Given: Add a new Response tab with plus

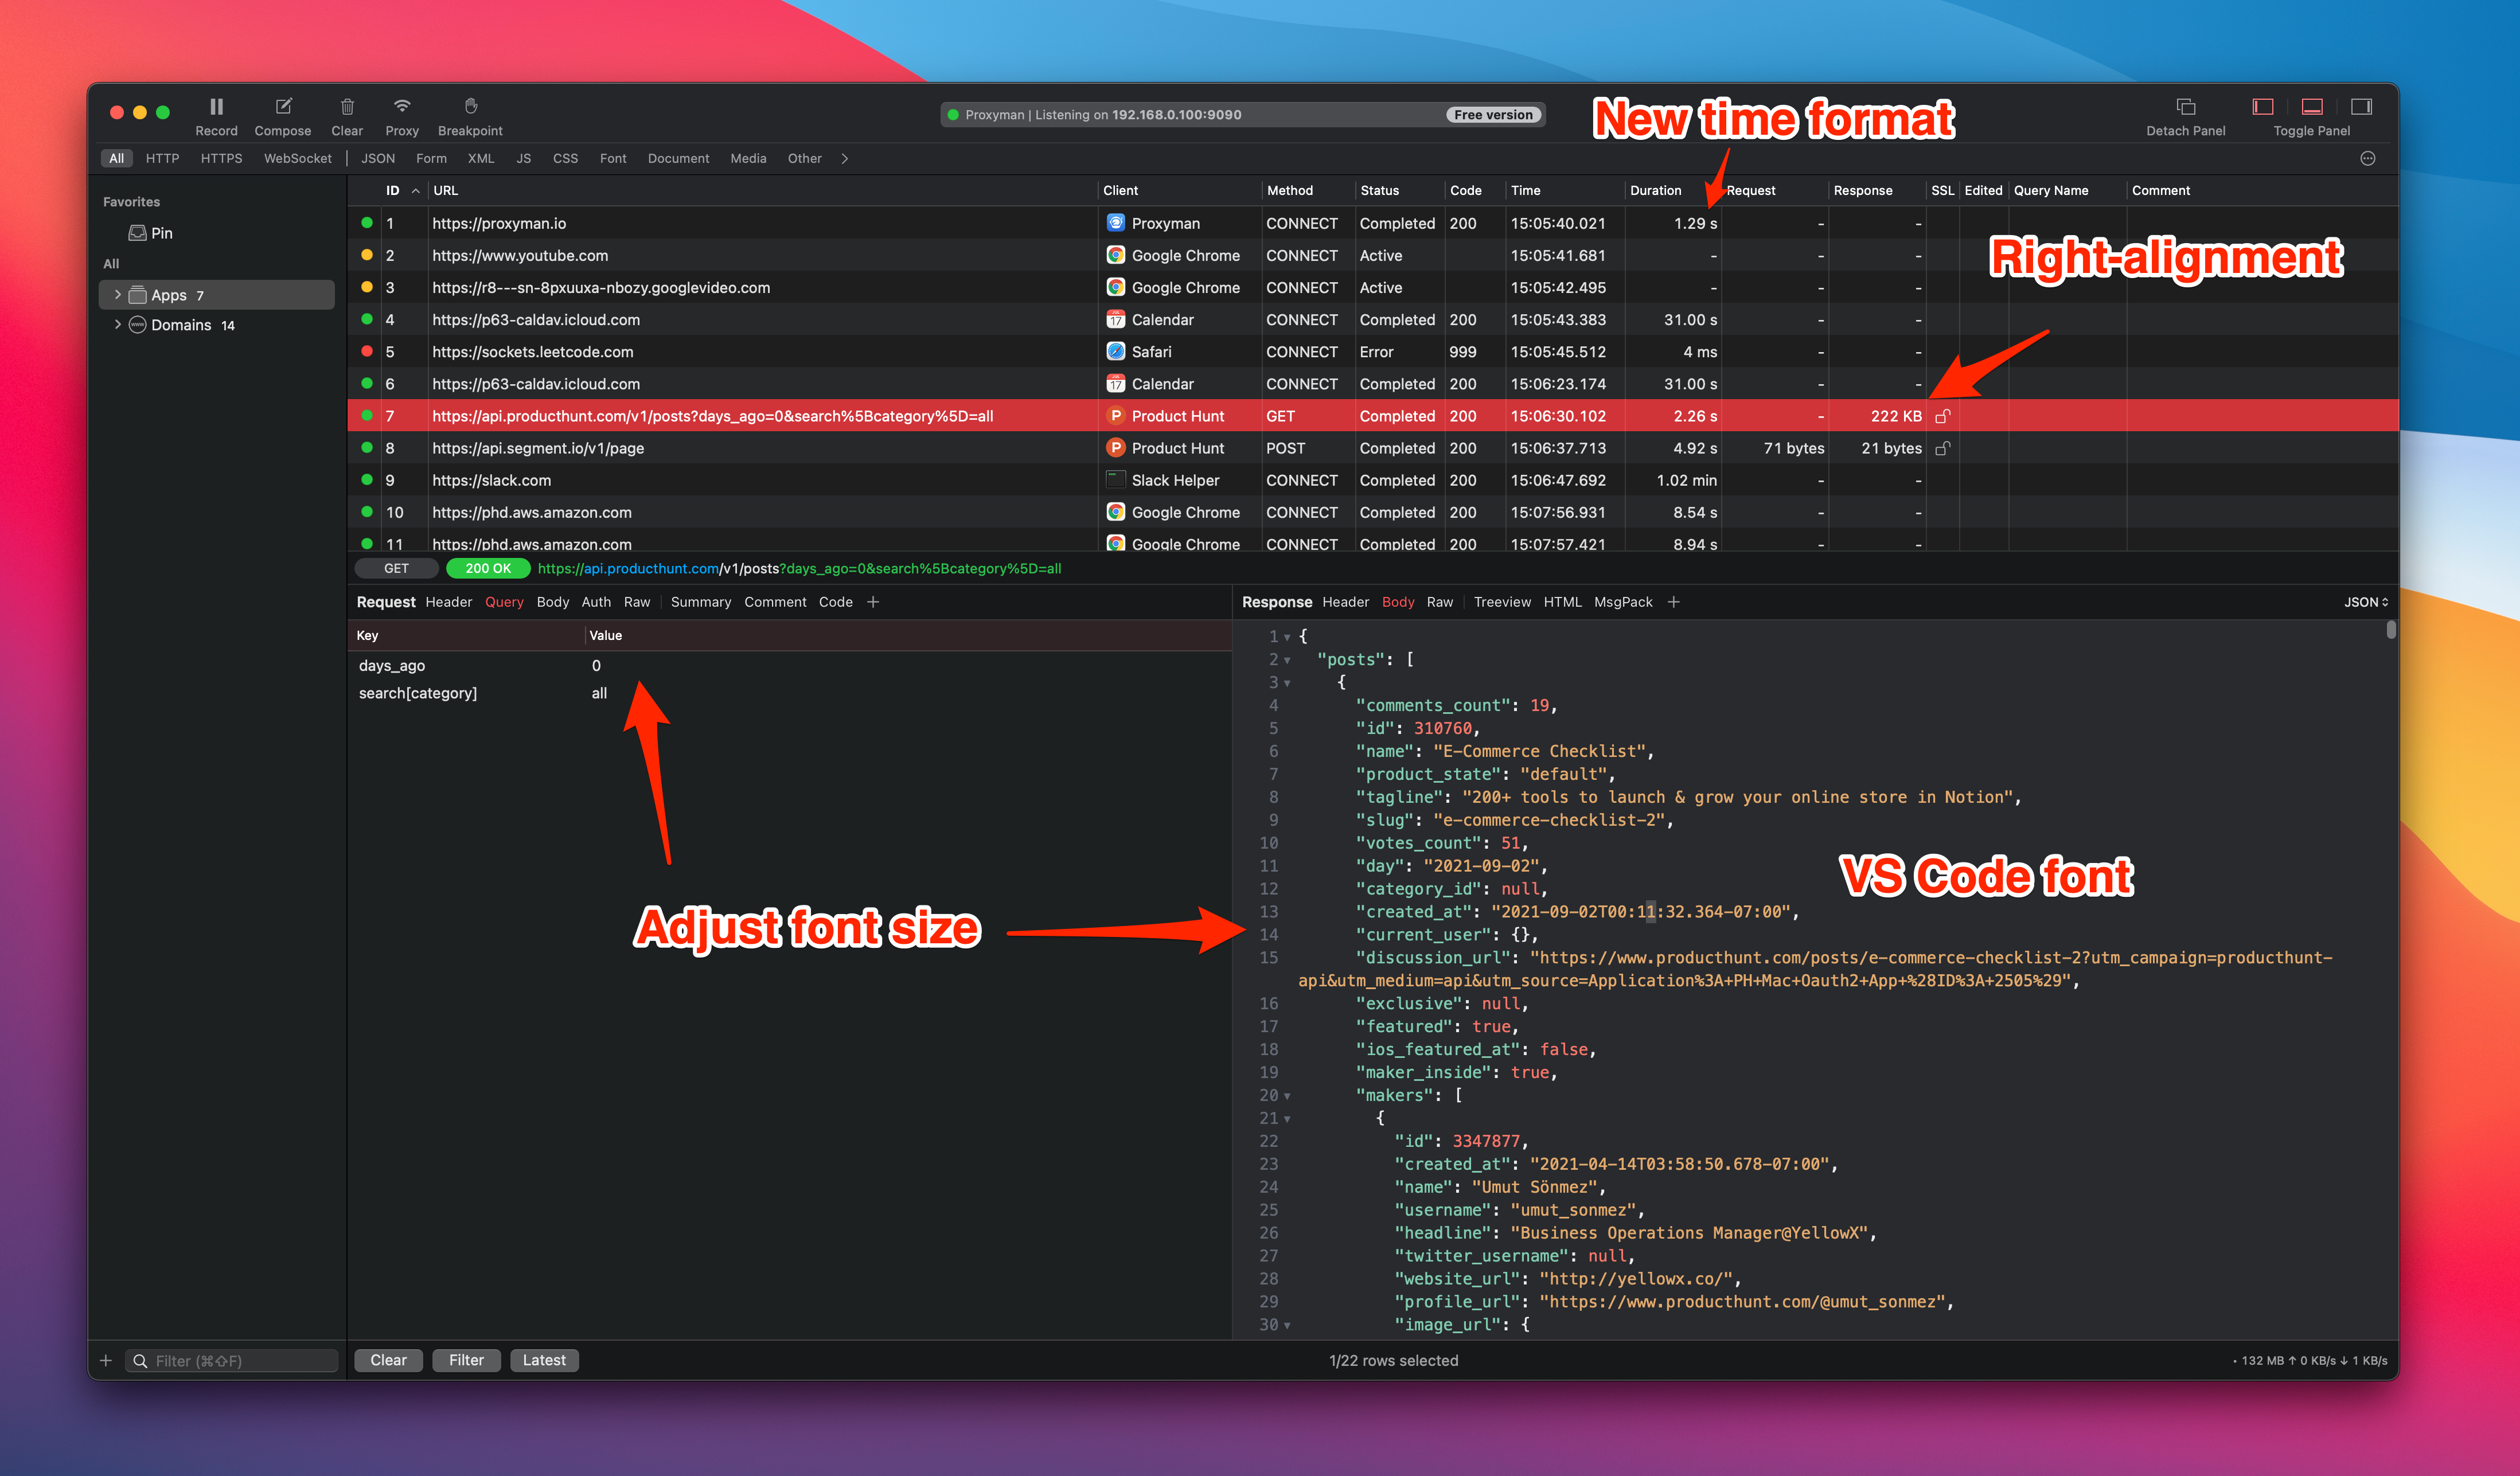Looking at the screenshot, I should pos(1674,602).
